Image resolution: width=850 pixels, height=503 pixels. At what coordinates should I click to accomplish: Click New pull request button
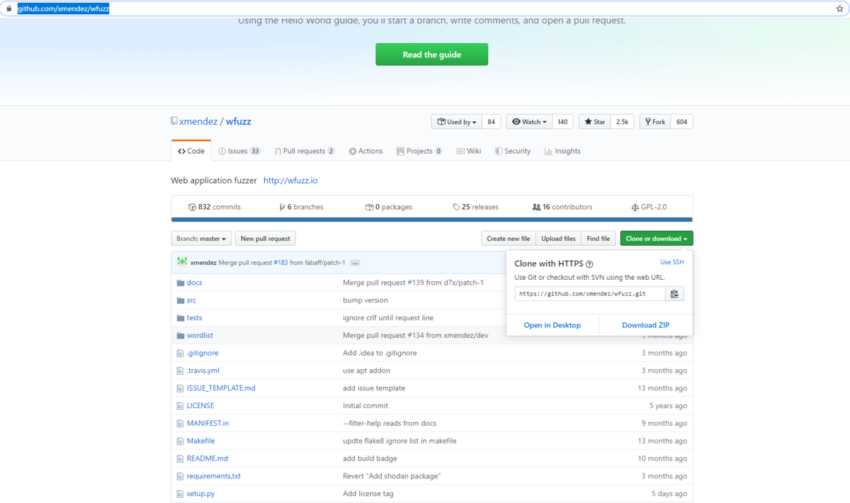pos(265,239)
